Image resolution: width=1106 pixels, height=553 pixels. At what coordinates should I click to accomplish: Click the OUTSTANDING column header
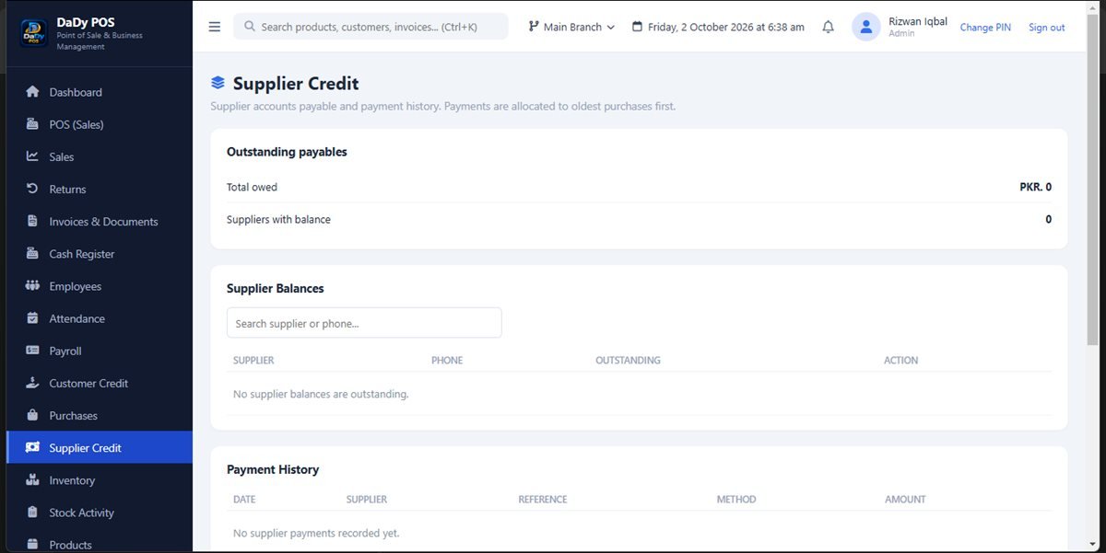pyautogui.click(x=628, y=361)
